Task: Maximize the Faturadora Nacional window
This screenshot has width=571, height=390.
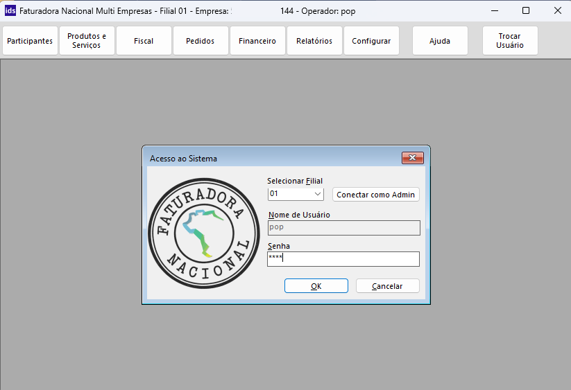Action: (526, 11)
